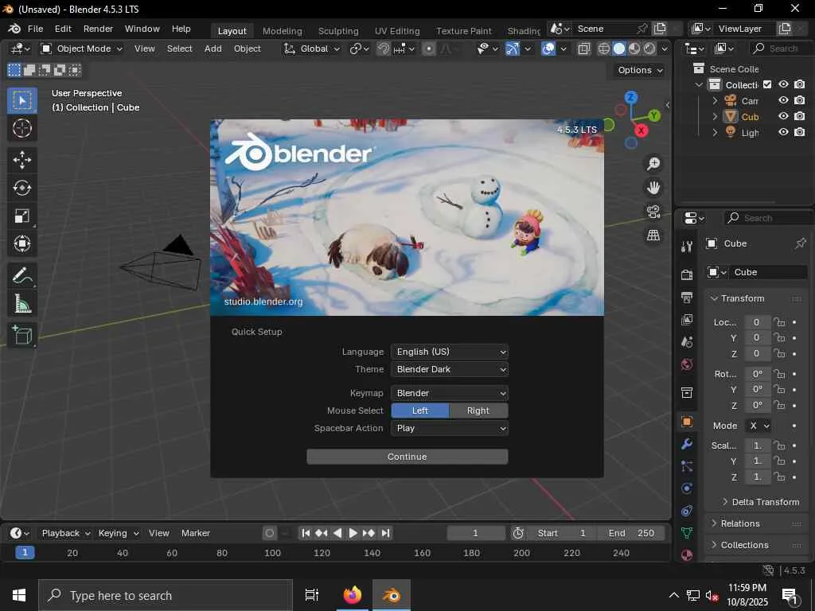Viewport: 815px width, 611px height.
Task: Switch to Modeling workspace tab
Action: tap(283, 31)
